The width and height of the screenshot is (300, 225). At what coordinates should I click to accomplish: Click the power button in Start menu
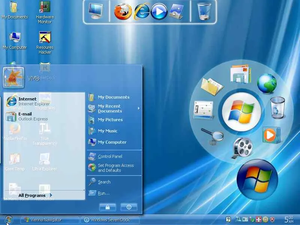[129, 207]
